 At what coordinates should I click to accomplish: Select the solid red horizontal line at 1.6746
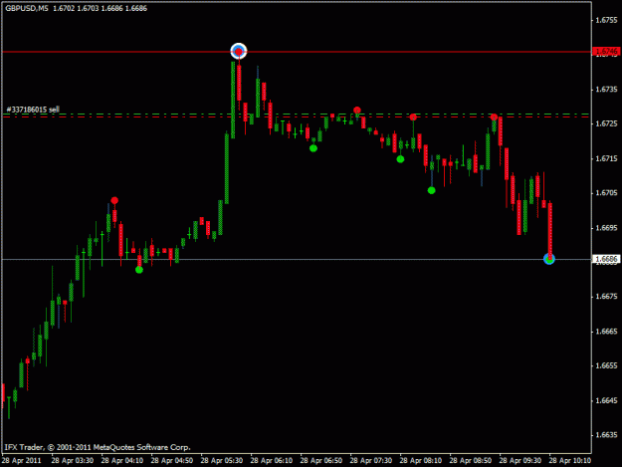pos(297,52)
